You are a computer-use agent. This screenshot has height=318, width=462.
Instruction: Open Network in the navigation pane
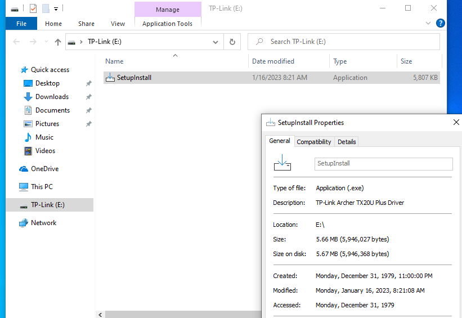[x=43, y=223]
